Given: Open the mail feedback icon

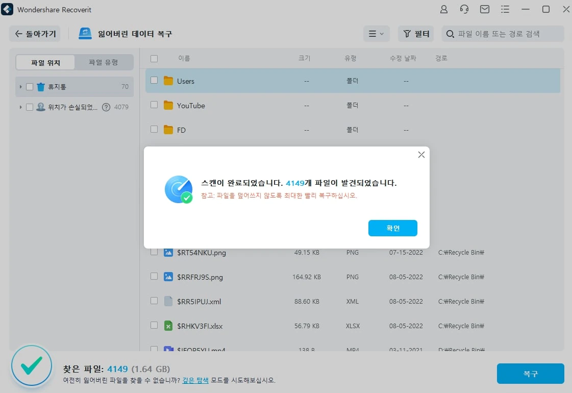Looking at the screenshot, I should [484, 9].
